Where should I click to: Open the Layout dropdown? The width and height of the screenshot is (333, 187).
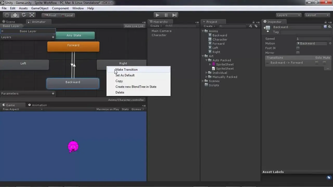pyautogui.click(x=317, y=15)
